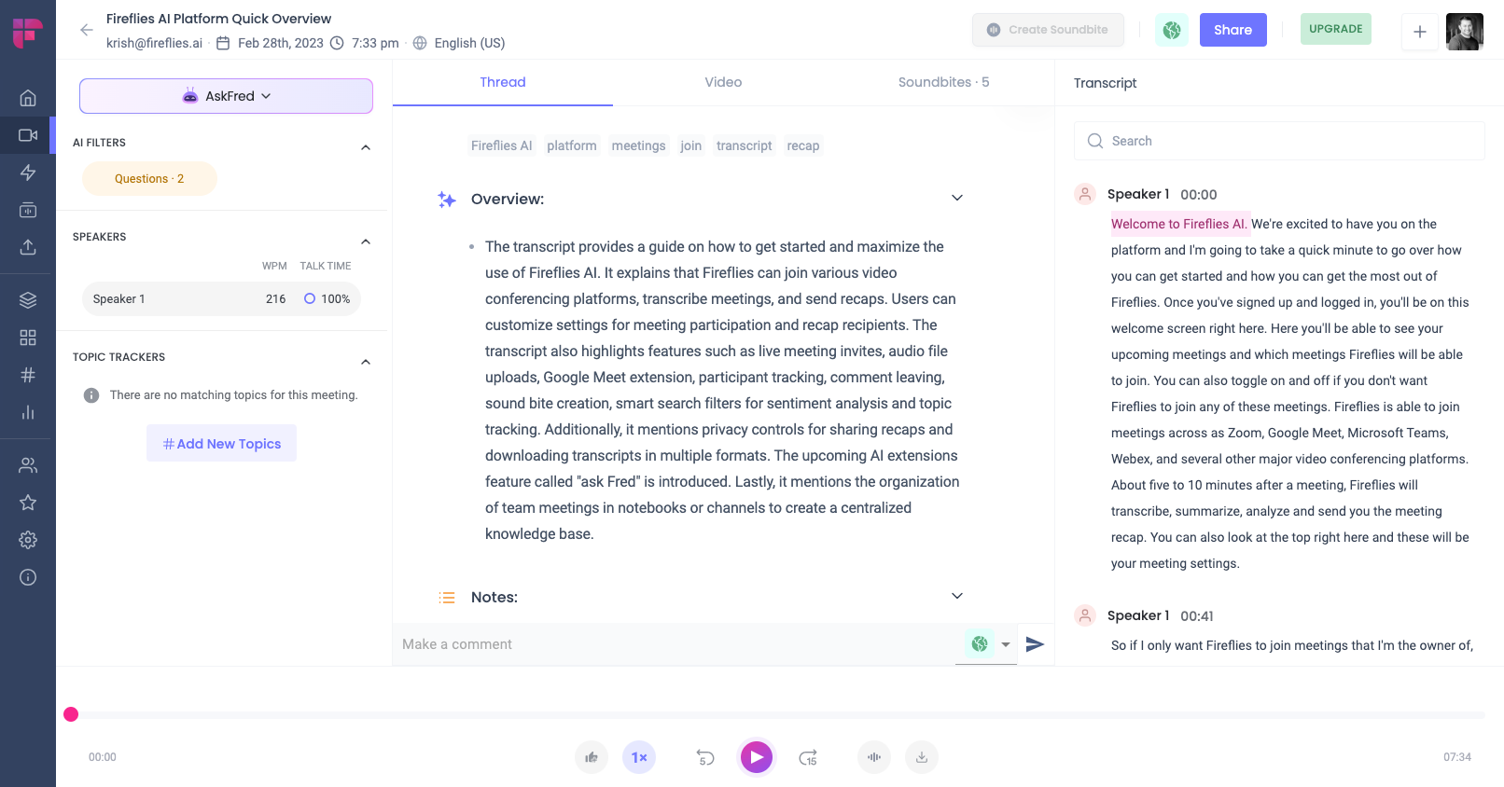This screenshot has height=787, width=1504.
Task: Click the transcript Search field
Action: 1279,141
